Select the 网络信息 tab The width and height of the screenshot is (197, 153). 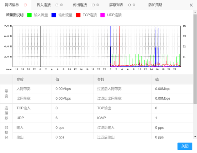pyautogui.click(x=12, y=5)
